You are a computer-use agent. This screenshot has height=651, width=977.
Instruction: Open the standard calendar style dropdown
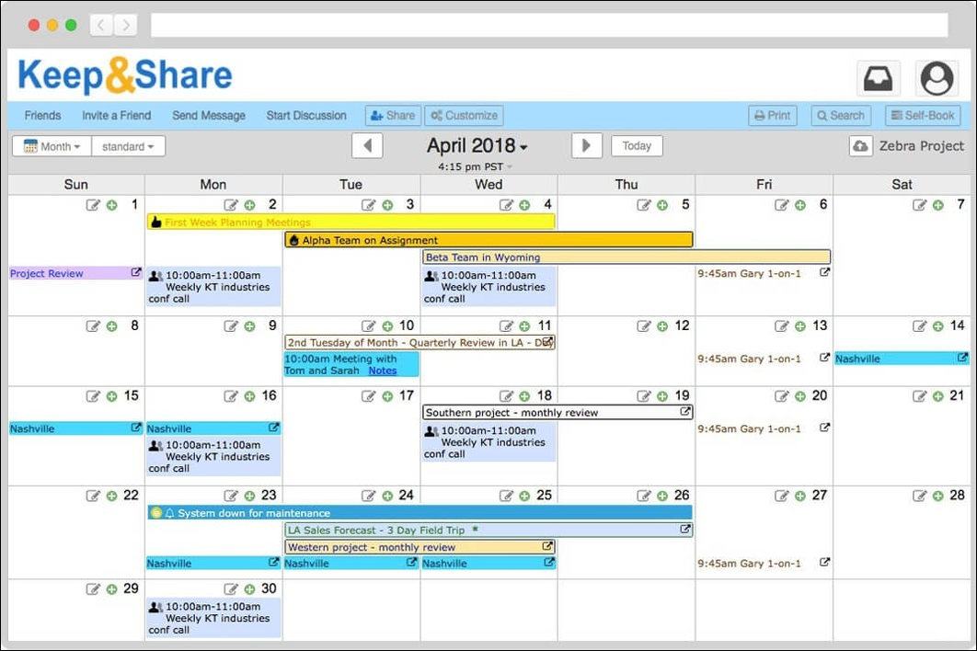pos(128,145)
